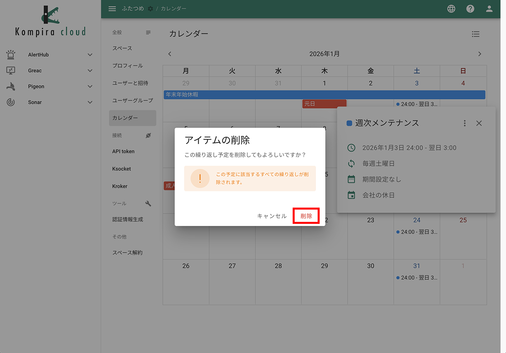Switch calendar to list view icon
The height and width of the screenshot is (353, 506).
[x=475, y=34]
